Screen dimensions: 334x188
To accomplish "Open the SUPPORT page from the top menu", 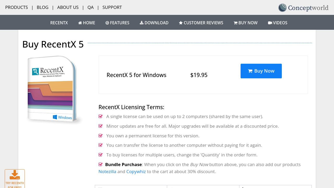I will click(x=112, y=7).
